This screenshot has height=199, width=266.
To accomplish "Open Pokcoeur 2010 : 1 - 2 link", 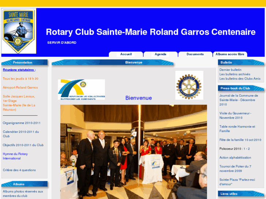I will point(235,149).
